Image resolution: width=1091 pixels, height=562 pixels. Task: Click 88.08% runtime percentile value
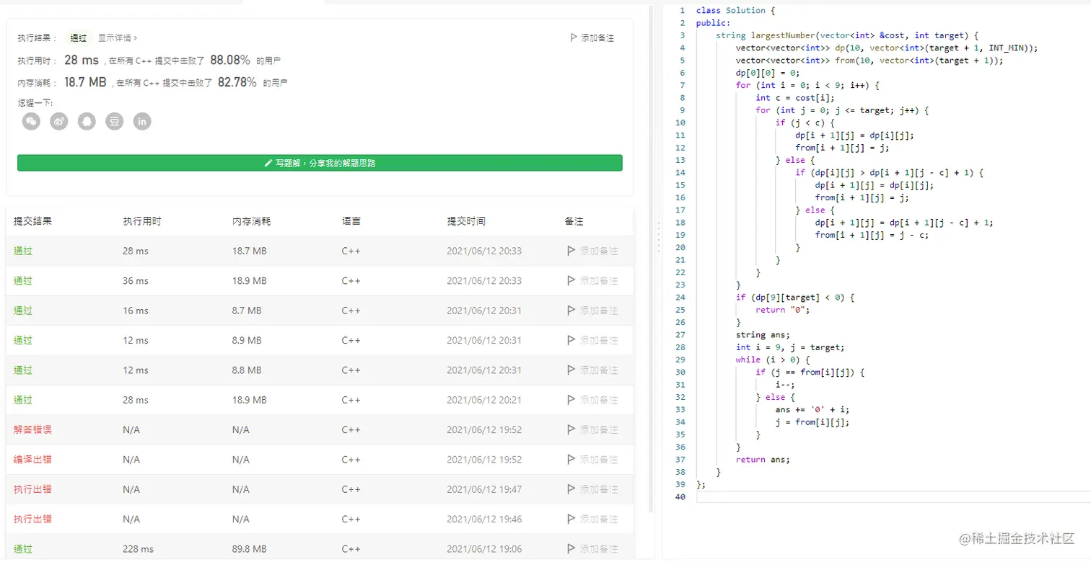tap(230, 60)
